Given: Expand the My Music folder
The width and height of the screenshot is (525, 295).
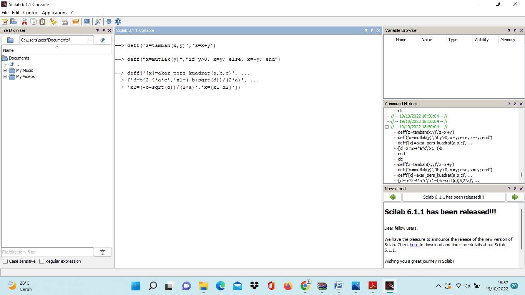Looking at the screenshot, I should [5, 70].
